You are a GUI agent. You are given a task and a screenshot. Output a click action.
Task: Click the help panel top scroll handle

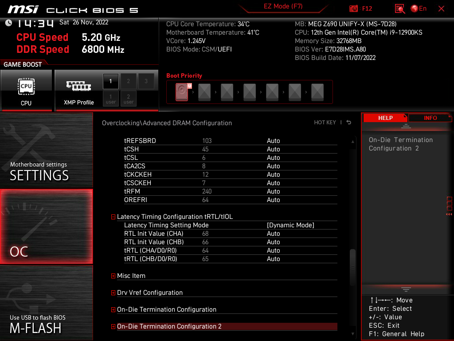coord(406,126)
